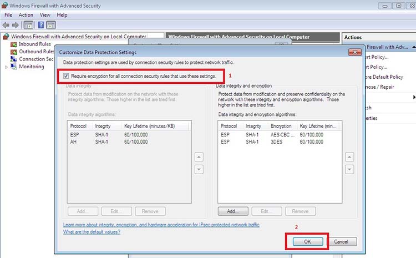
Task: Close the Customize Data Protection Settings dialog
Action: pyautogui.click(x=354, y=52)
